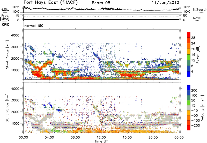Image resolution: width=207 pixels, height=143 pixels.
Task: Click the '28' Power scale value
Action: (x=193, y=38)
